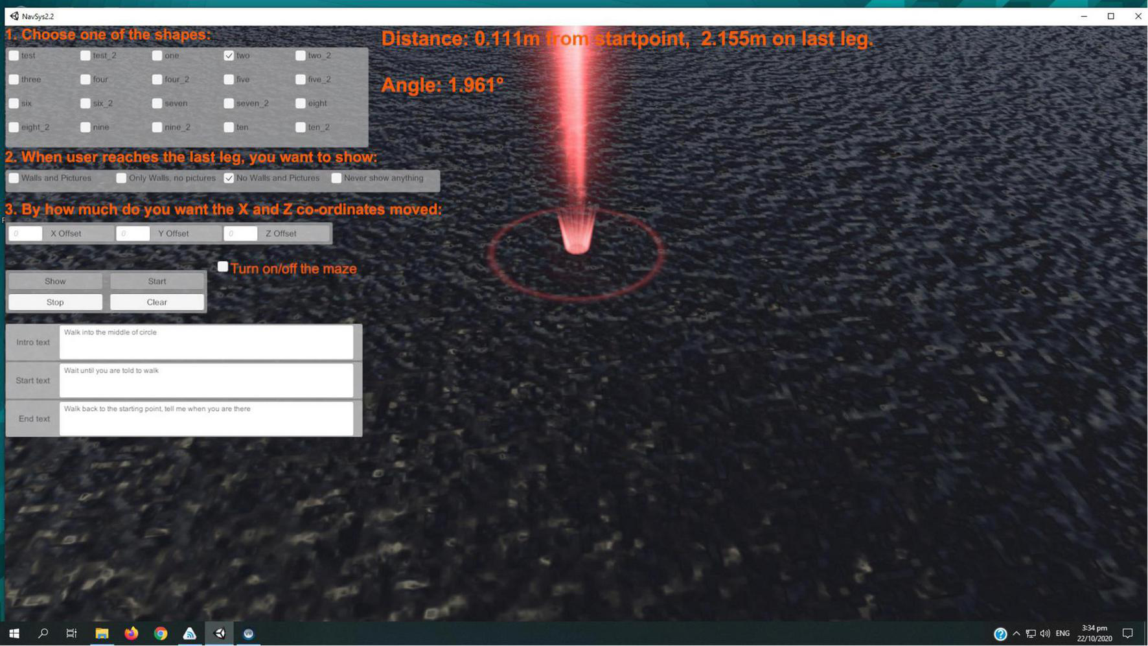This screenshot has width=1148, height=646.
Task: Select the "seven_2" shape checkbox
Action: (x=229, y=104)
